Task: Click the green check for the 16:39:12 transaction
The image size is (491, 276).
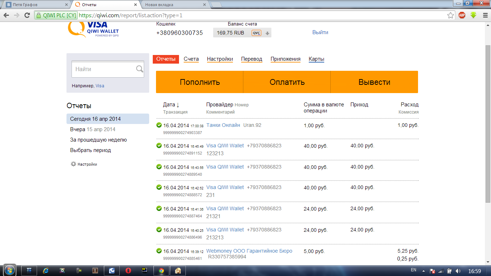Action: tap(159, 251)
